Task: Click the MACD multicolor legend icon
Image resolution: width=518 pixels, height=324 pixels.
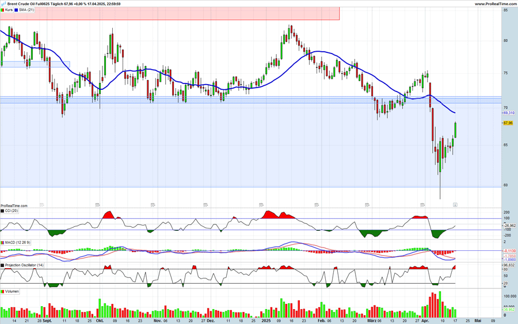Action: (2, 243)
